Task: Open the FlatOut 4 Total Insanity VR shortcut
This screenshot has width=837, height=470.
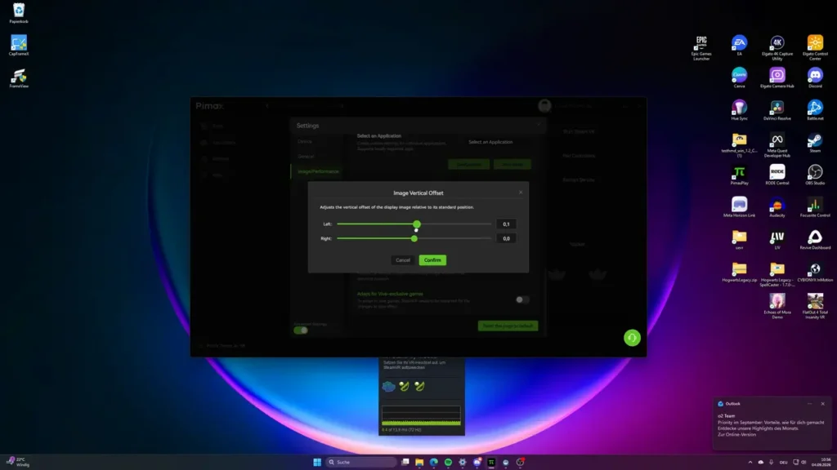Action: (x=815, y=307)
